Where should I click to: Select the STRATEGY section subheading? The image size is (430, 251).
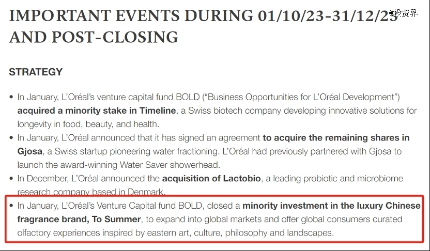click(x=36, y=72)
